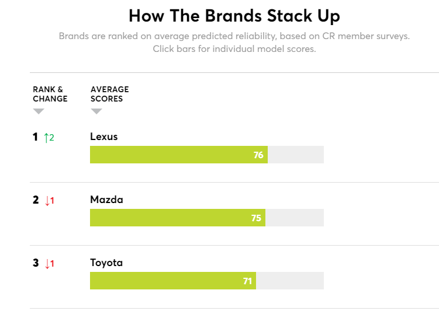Click rank number 1 for Lexus
Screen dimensions: 439x311
click(x=36, y=137)
